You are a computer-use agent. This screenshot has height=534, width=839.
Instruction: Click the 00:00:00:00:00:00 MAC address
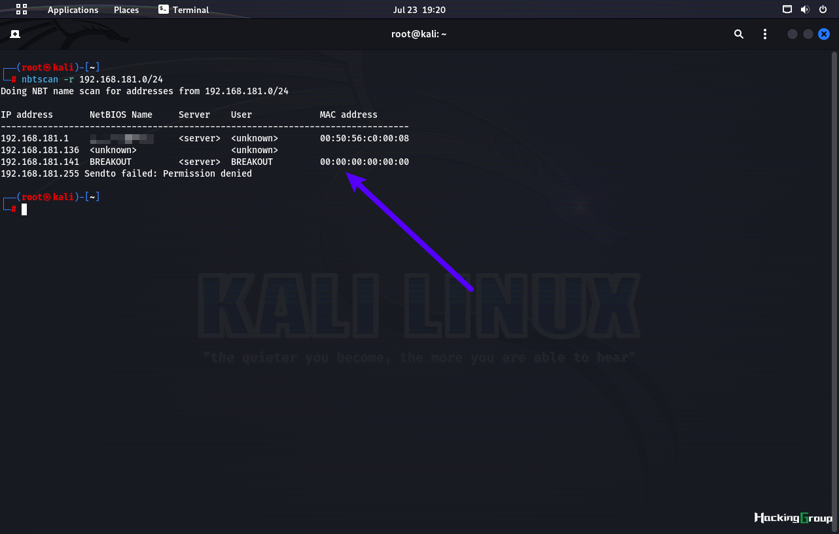tap(365, 162)
